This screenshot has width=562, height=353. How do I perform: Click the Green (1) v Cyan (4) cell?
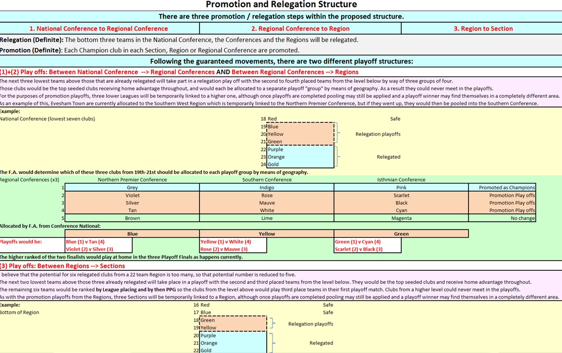(358, 242)
